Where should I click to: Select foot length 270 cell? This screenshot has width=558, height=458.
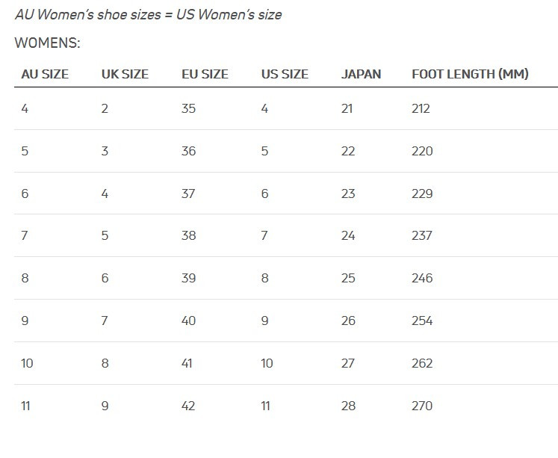tap(422, 406)
